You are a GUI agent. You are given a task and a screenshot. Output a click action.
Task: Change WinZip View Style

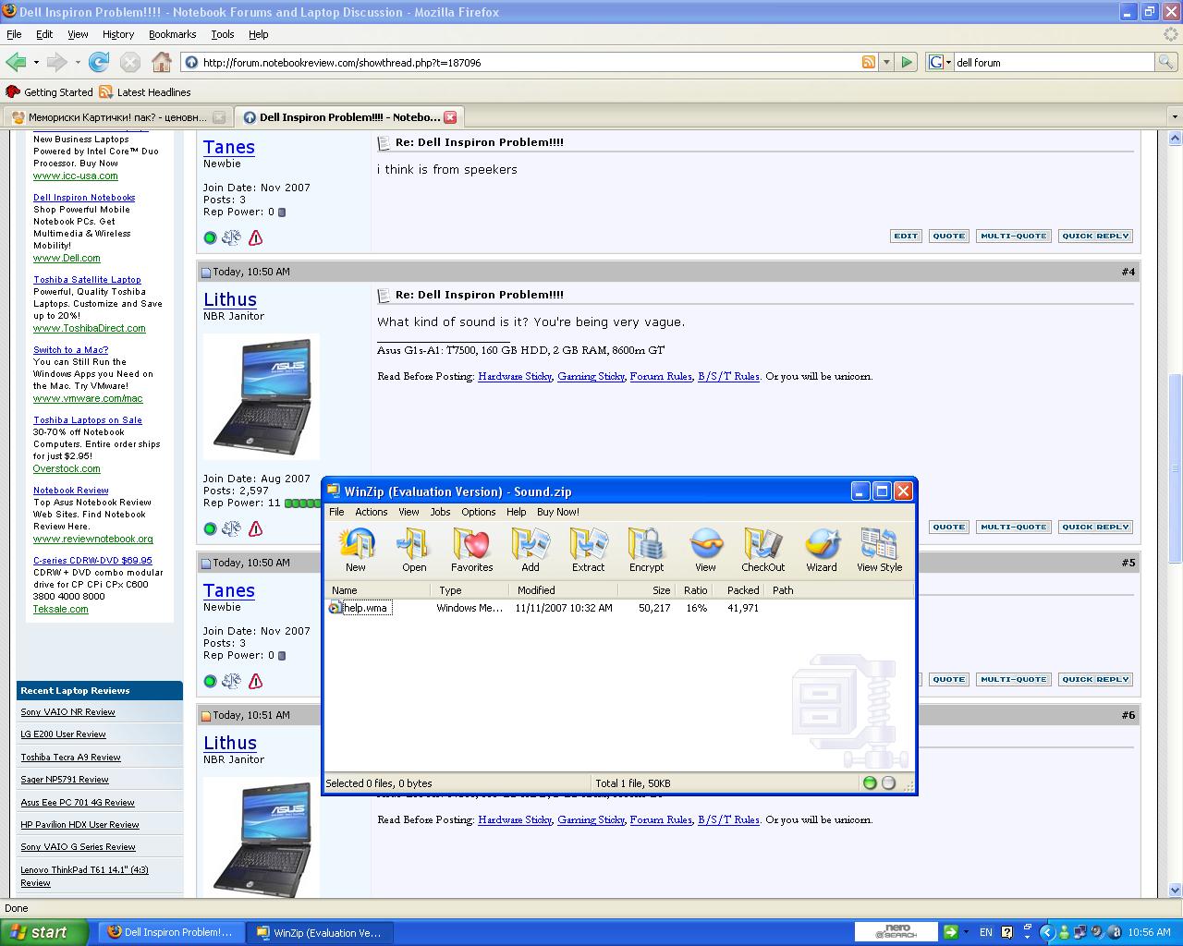coord(879,550)
